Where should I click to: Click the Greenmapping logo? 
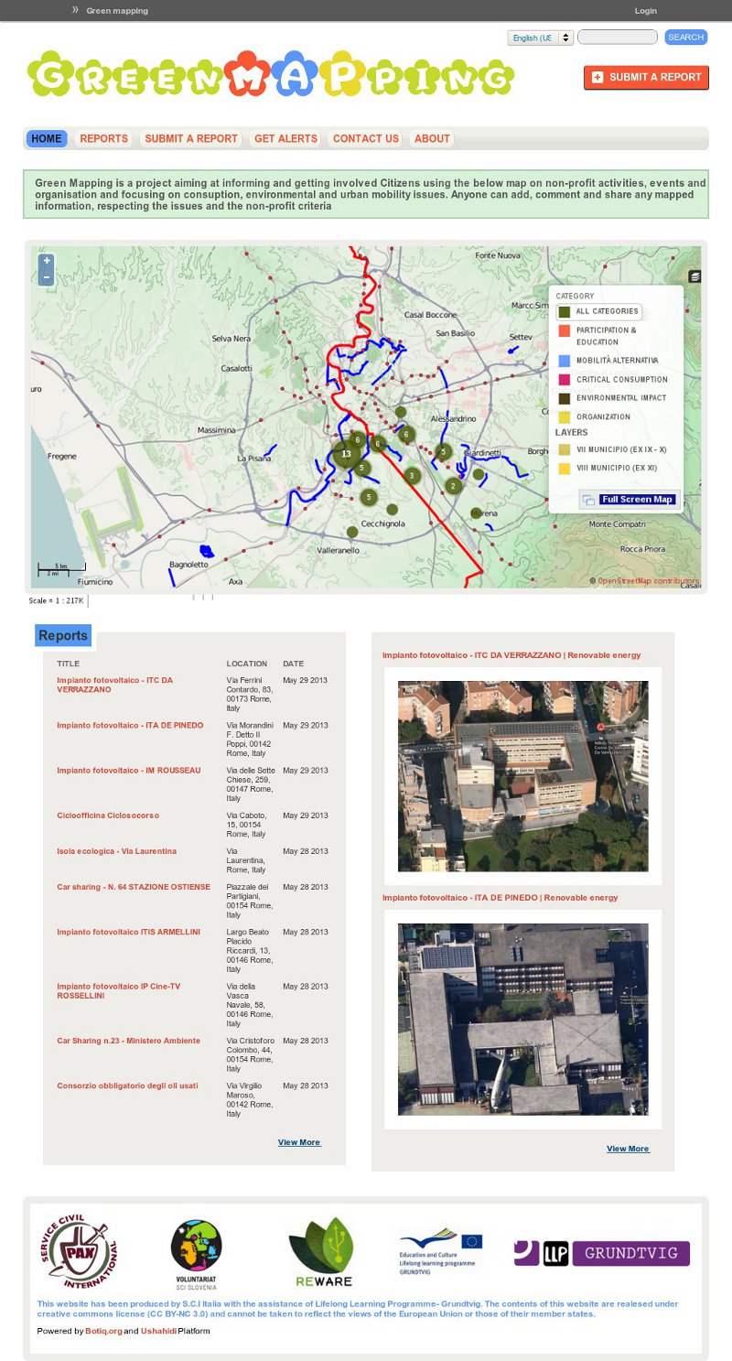(x=270, y=74)
